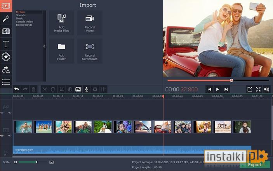The image size is (273, 171).
Task: Skip to next frame
Action: click(x=226, y=89)
